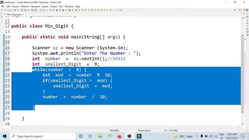Click the New file toolbar icon
249x140 pixels.
tap(2, 10)
